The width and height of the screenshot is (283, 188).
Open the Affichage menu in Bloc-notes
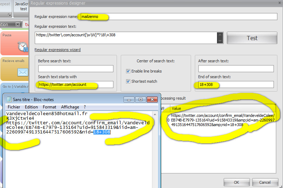pyautogui.click(x=70, y=107)
